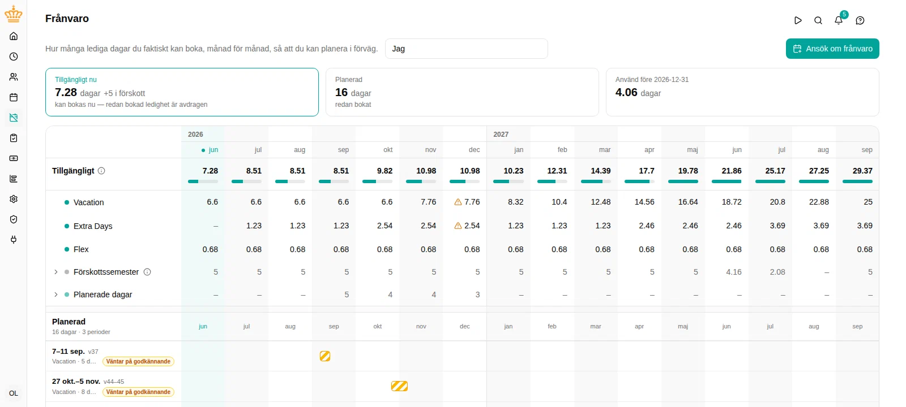Click the striped September planned absence block
The image size is (906, 407).
(325, 356)
